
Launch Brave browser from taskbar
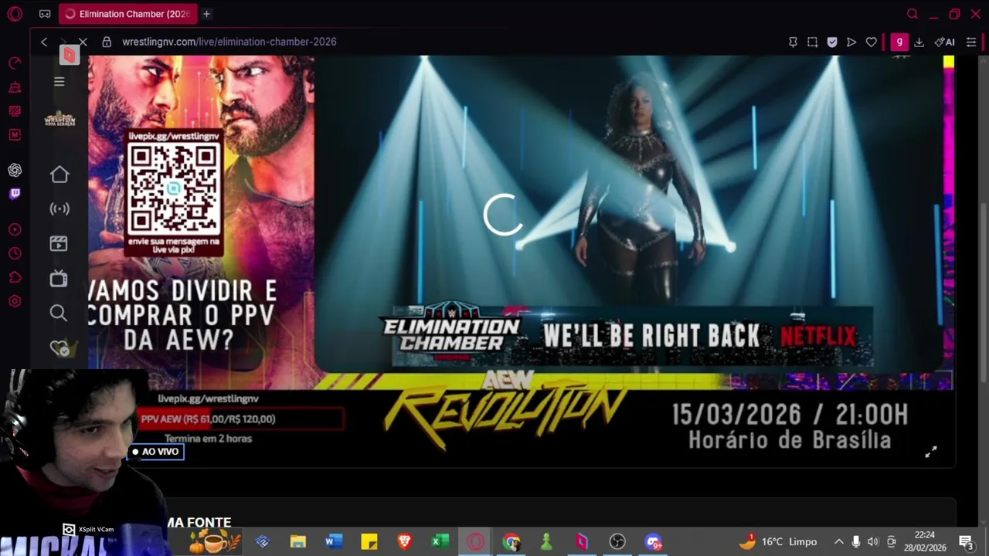pyautogui.click(x=404, y=541)
